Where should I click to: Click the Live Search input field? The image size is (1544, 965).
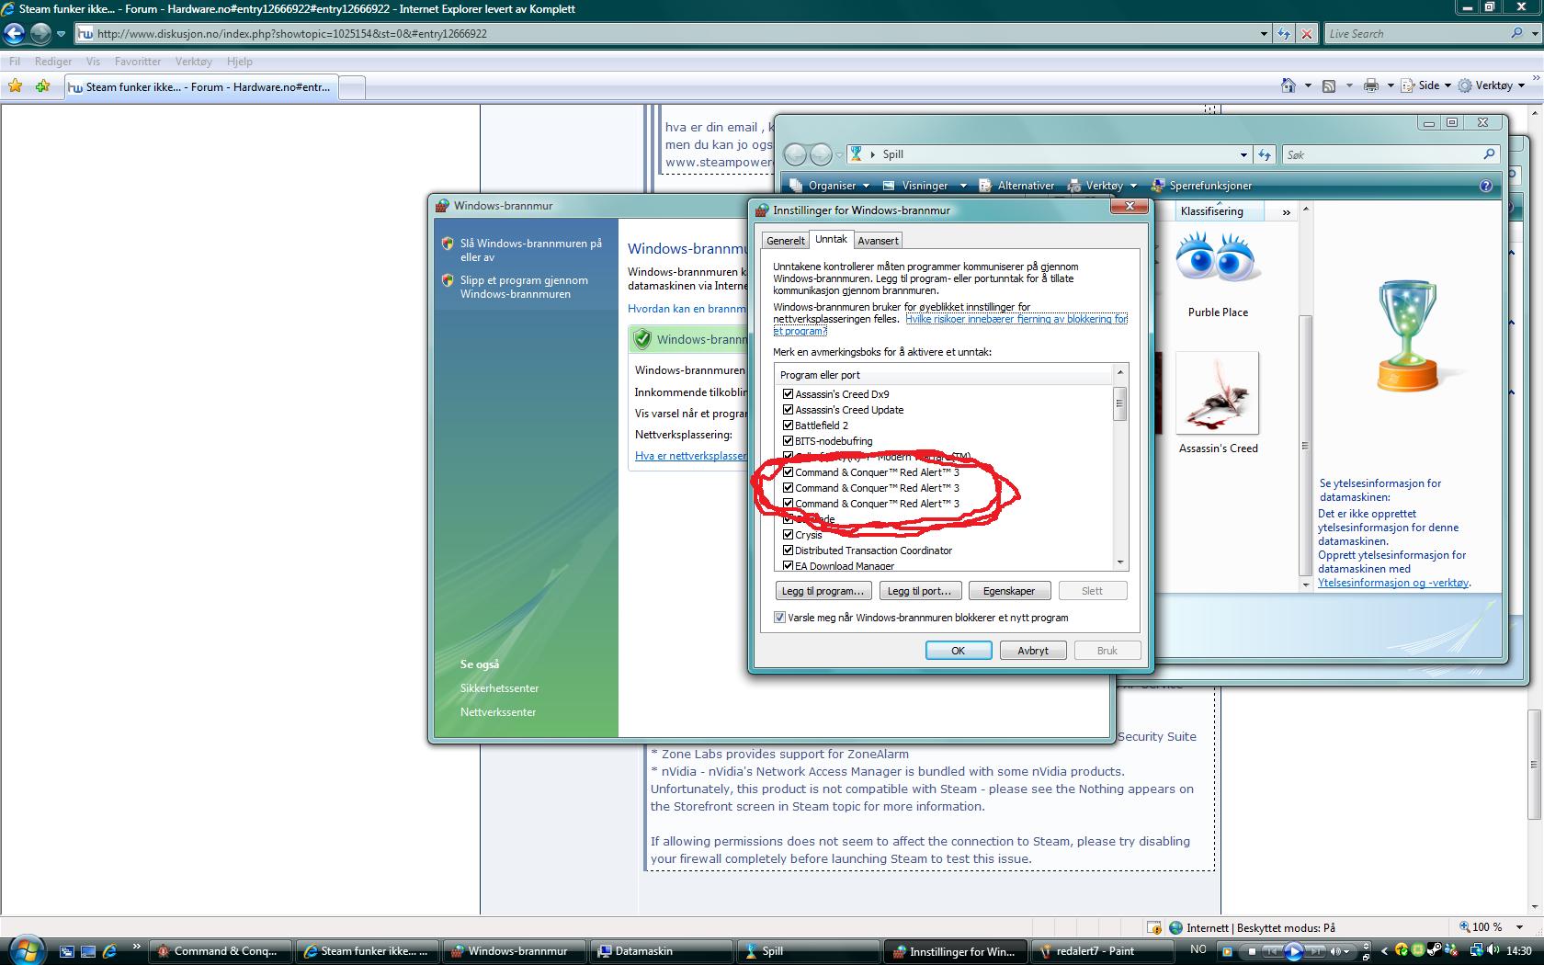pos(1416,33)
